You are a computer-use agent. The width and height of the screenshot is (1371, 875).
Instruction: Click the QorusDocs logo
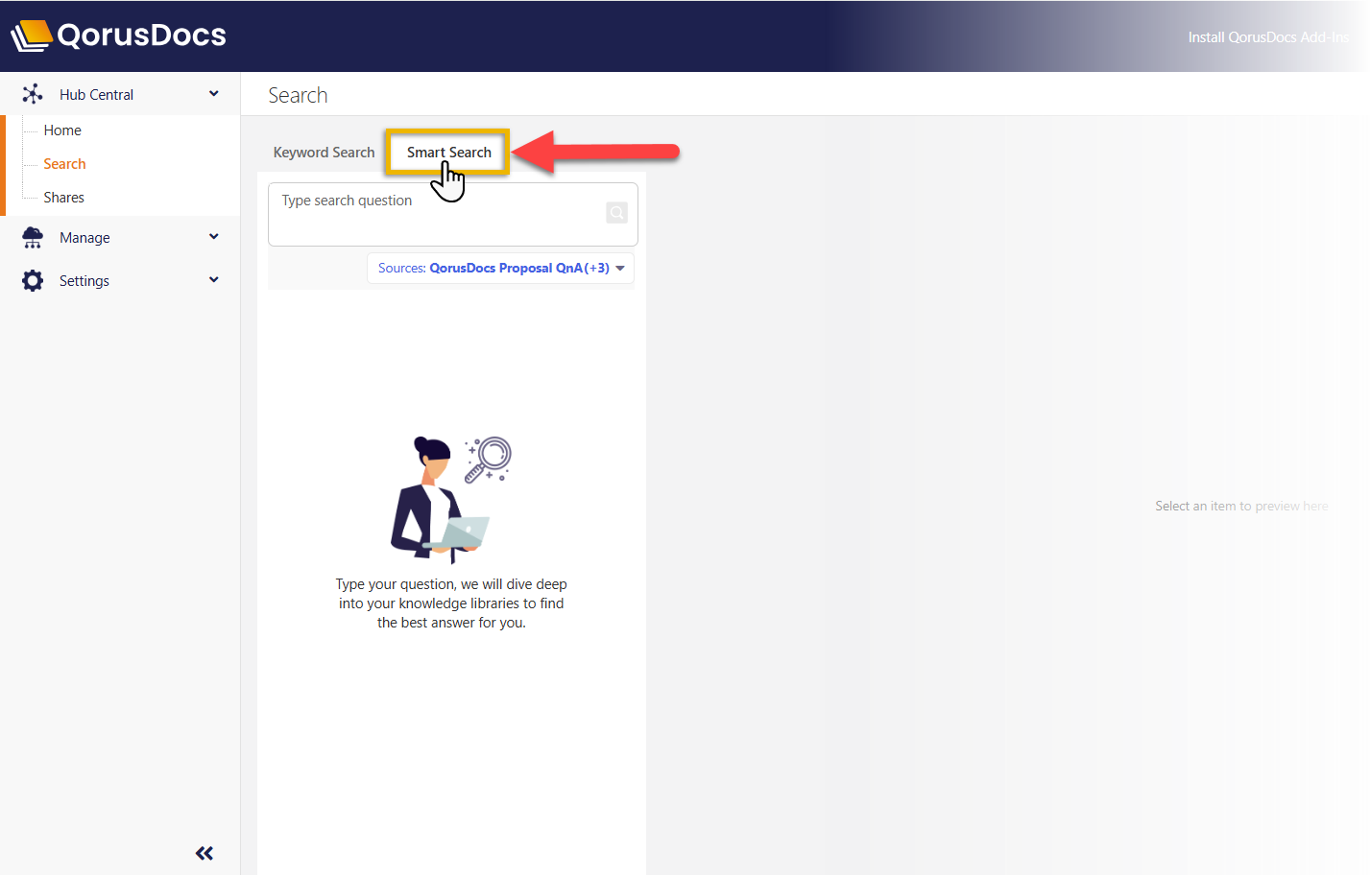(x=118, y=35)
